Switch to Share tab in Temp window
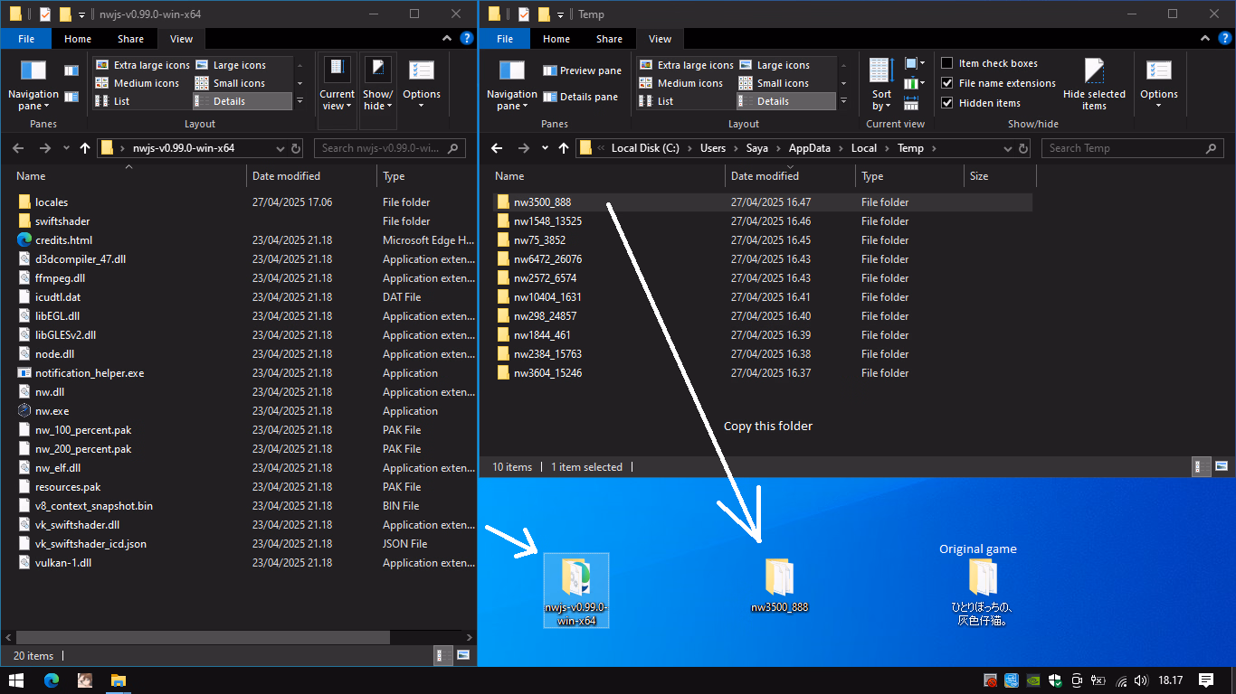The height and width of the screenshot is (694, 1236). [609, 39]
